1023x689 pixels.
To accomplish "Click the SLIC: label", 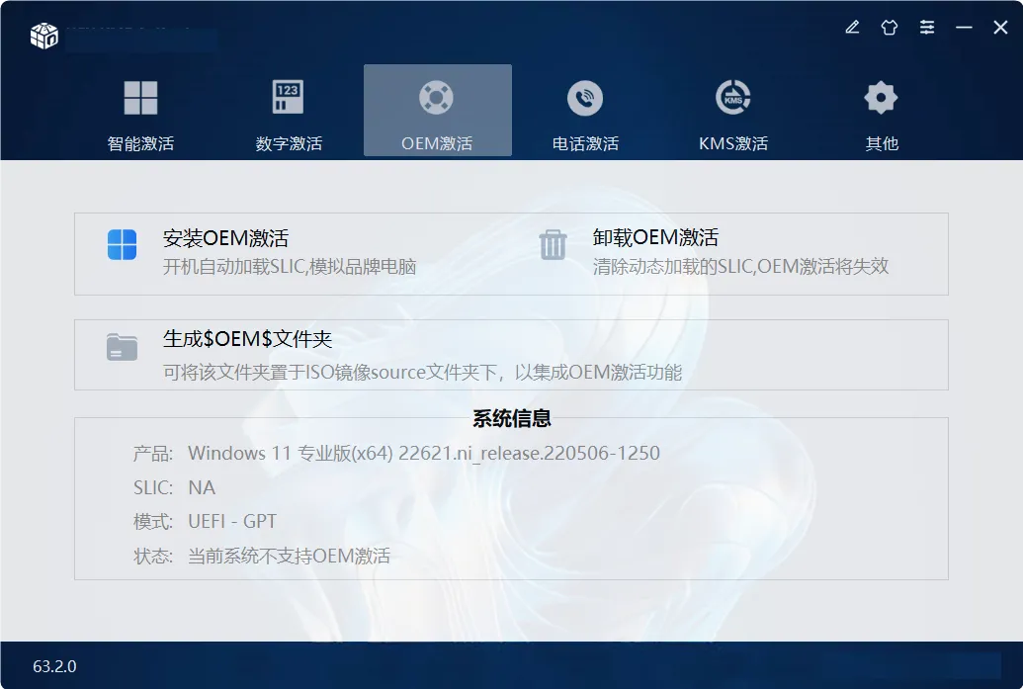I will point(152,488).
